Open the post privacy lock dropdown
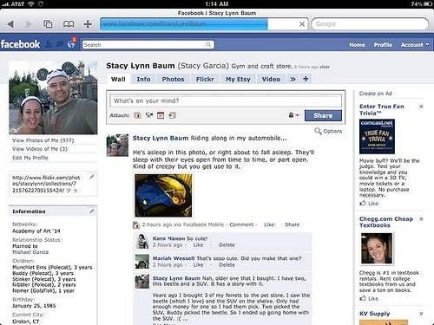This screenshot has height=325, width=434. 293,115
